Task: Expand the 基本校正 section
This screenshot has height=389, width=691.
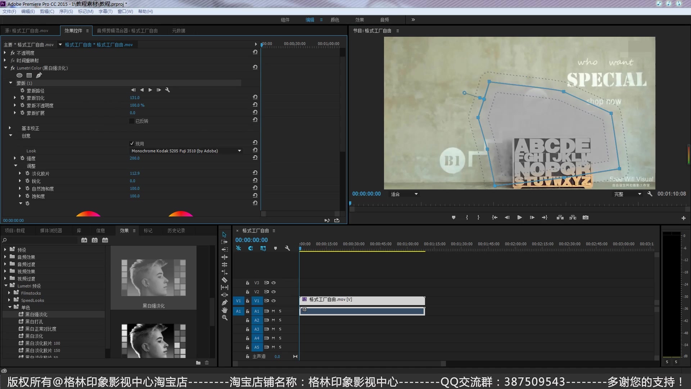Action: click(x=10, y=128)
